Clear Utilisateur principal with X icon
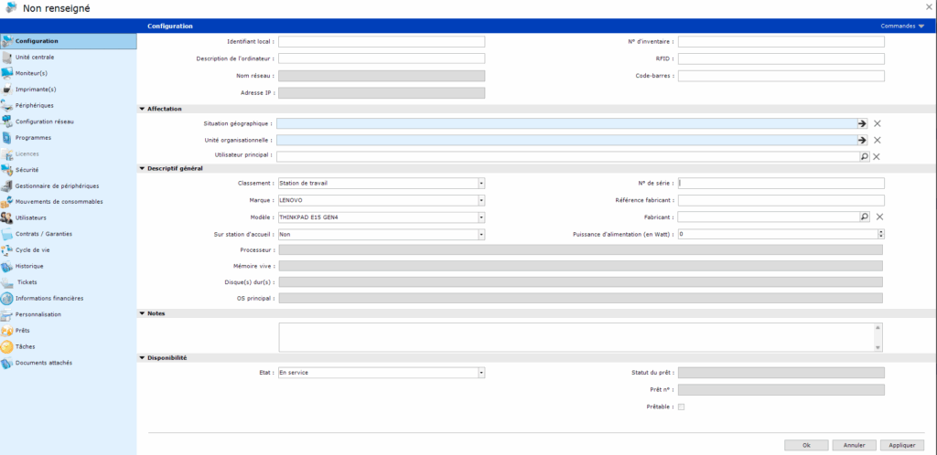The image size is (937, 455). point(877,156)
